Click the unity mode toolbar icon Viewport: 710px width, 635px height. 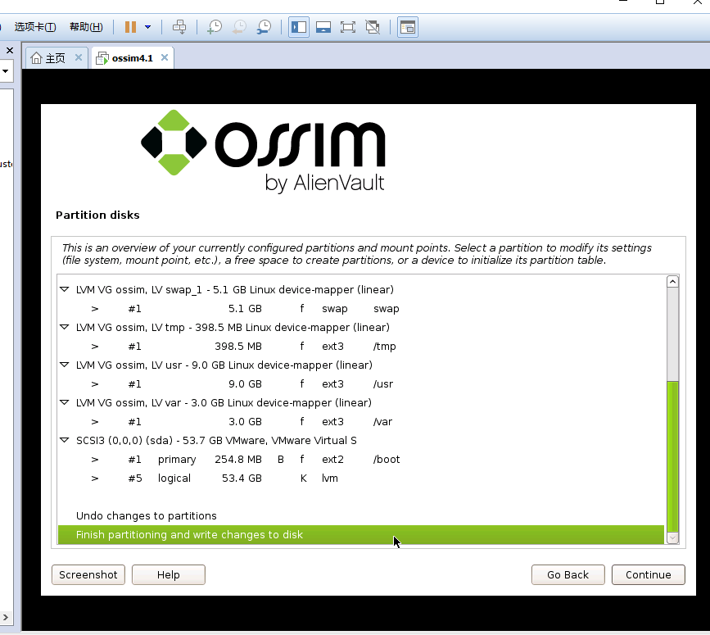(373, 27)
